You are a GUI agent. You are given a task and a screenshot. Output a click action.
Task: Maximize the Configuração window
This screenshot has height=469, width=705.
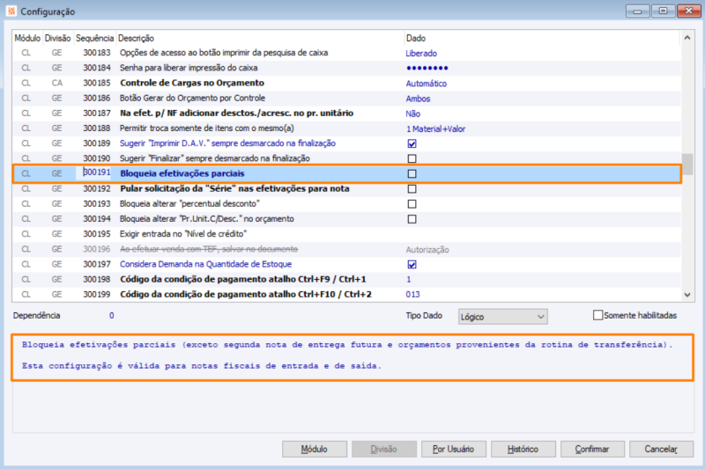pos(664,11)
